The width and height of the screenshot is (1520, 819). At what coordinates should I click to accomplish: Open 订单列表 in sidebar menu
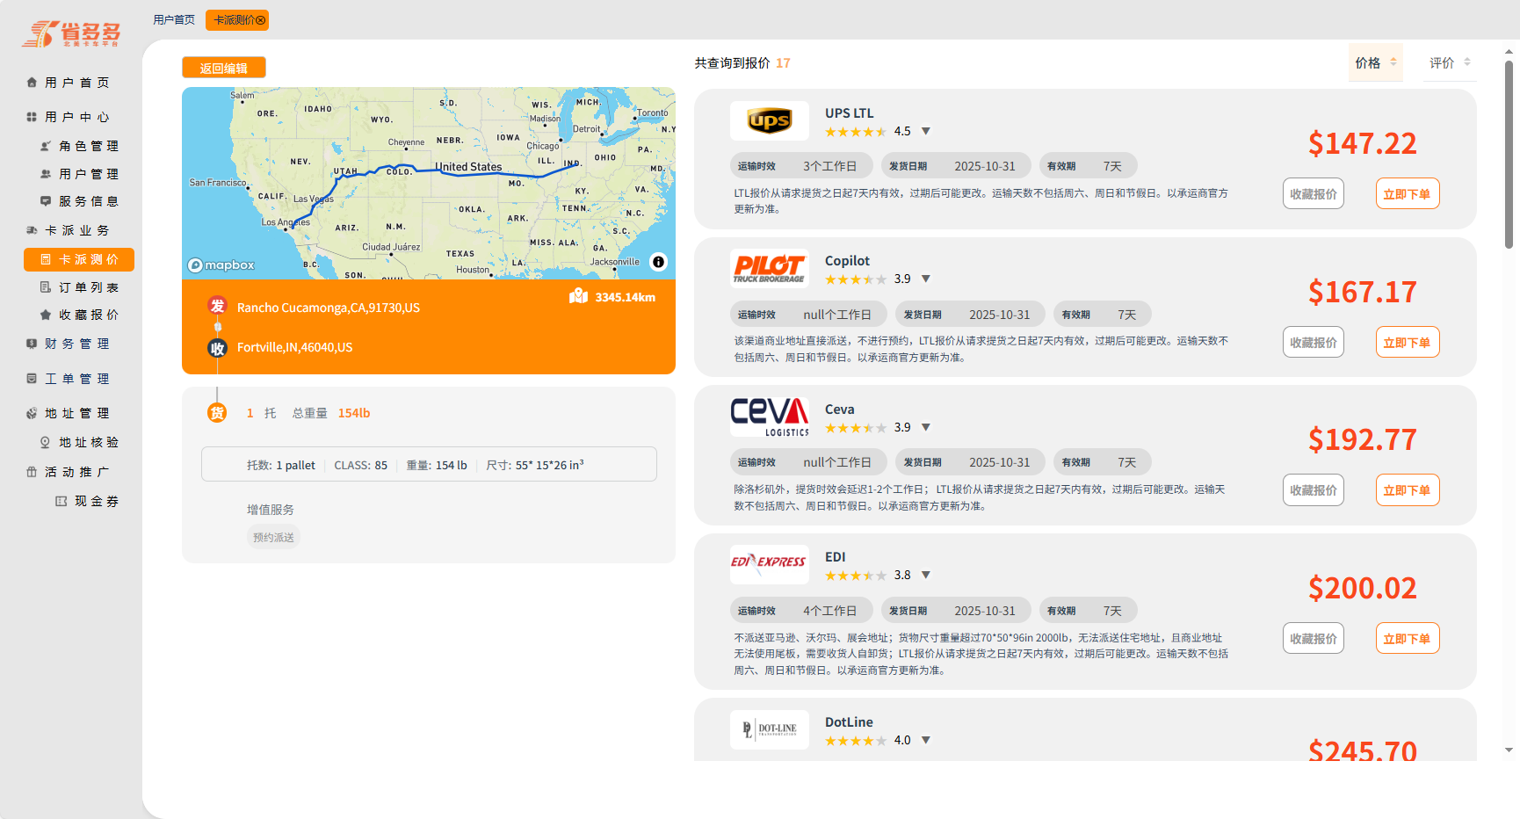click(88, 287)
